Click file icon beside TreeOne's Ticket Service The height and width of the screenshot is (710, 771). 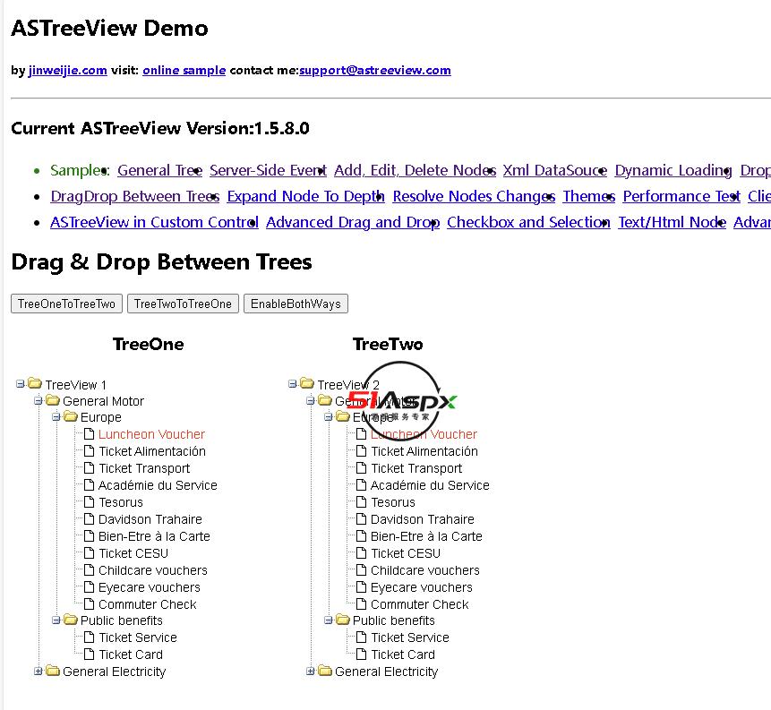[x=89, y=637]
